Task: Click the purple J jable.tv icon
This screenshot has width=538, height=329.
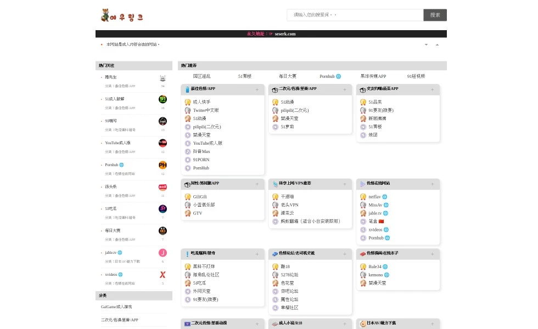Action: tap(162, 252)
